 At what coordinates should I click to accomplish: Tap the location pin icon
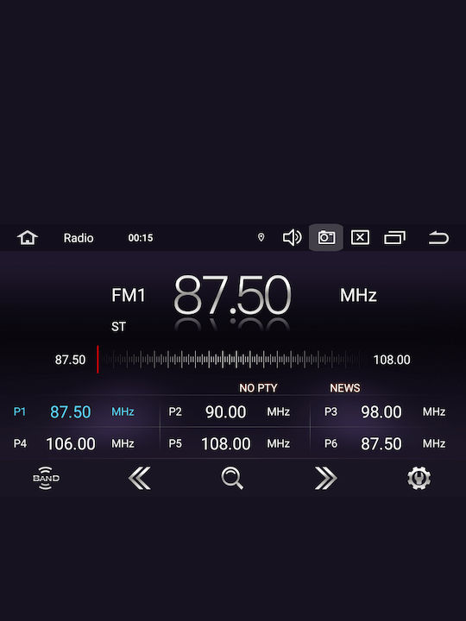(261, 237)
